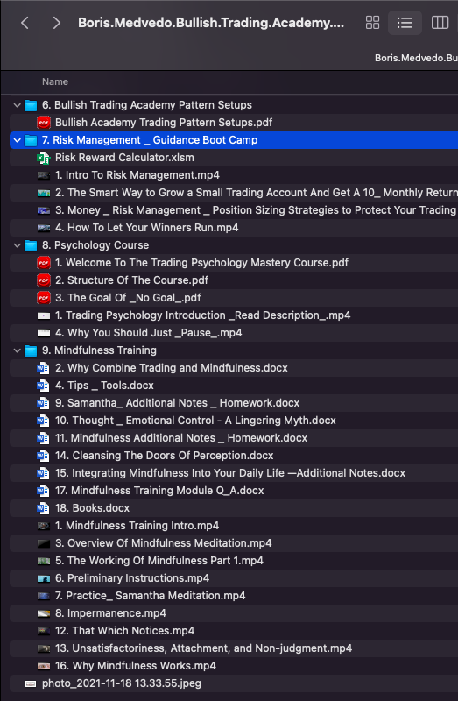
Task: Switch to icon grid view
Action: (373, 23)
